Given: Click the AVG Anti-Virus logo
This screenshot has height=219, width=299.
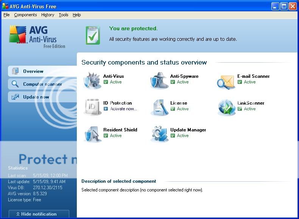Looking at the screenshot, I should point(37,36).
